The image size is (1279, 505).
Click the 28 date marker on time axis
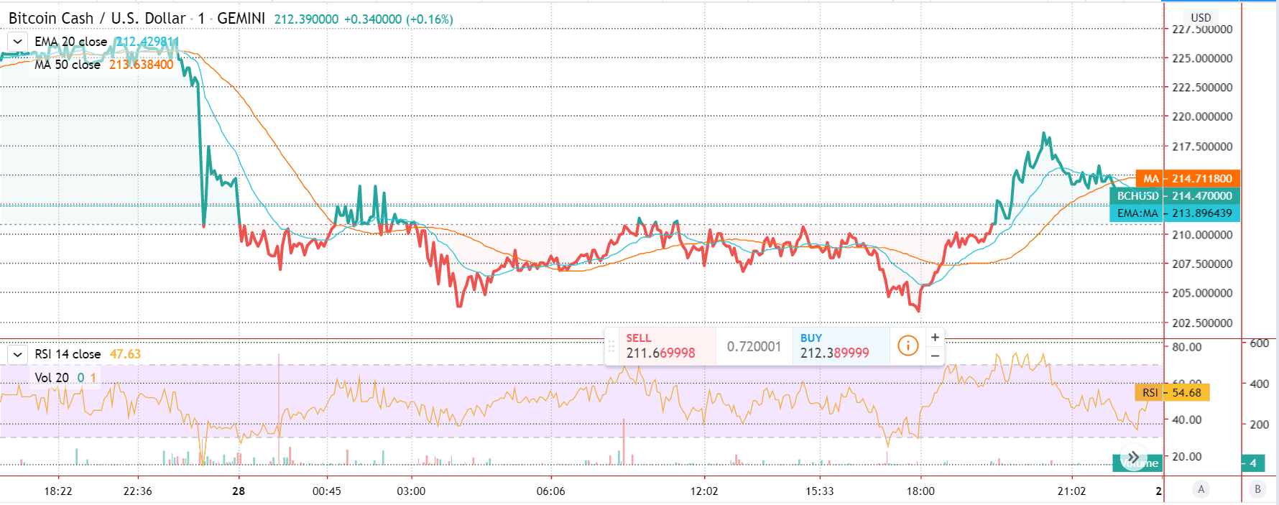239,491
